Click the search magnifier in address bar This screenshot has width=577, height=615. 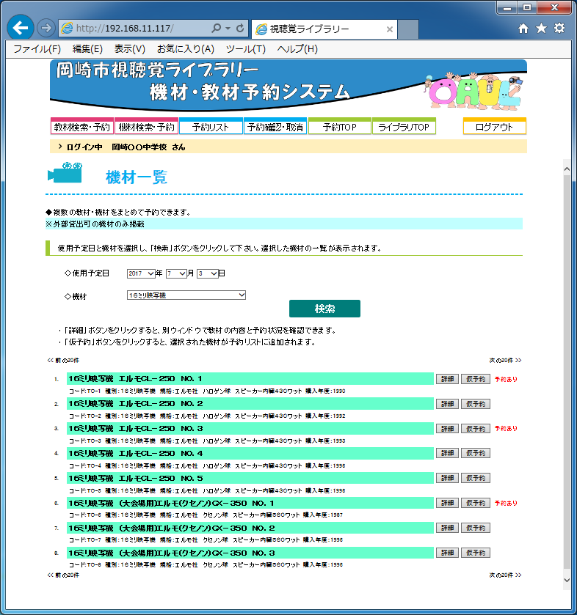pos(217,29)
